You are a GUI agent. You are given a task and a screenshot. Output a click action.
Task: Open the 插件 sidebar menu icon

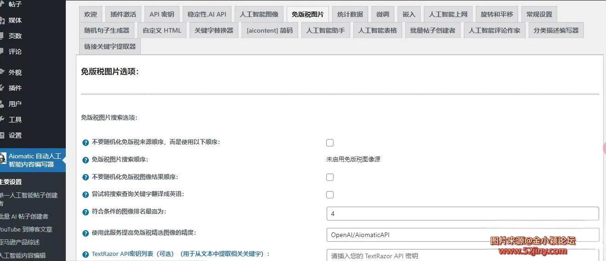tap(2, 88)
